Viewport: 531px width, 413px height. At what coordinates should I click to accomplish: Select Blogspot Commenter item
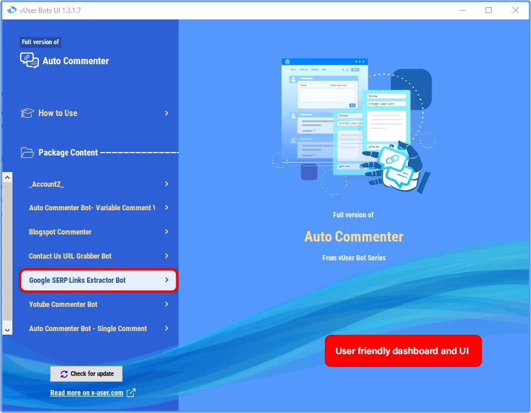point(98,232)
